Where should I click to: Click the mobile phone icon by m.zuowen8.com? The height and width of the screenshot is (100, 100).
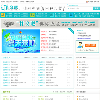[x=67, y=5]
